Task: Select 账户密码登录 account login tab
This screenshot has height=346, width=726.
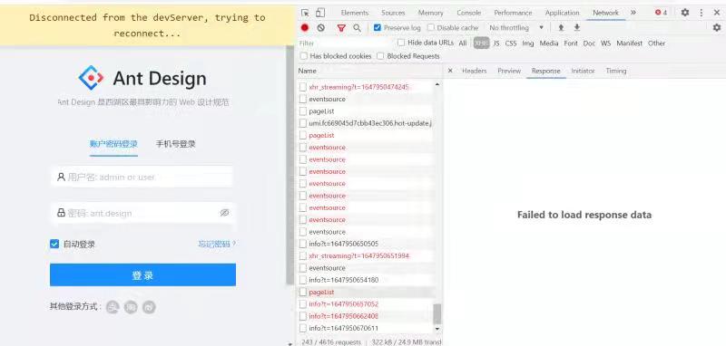Action: click(x=113, y=144)
